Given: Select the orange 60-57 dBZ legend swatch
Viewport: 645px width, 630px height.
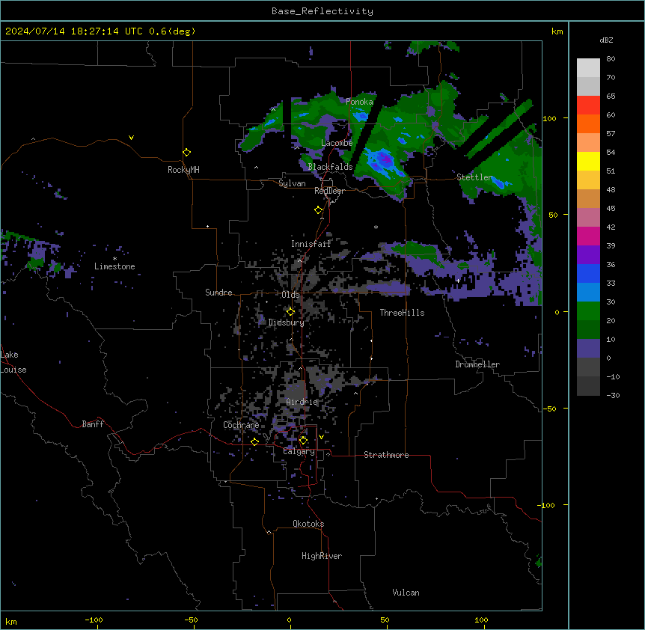Looking at the screenshot, I should (x=588, y=123).
